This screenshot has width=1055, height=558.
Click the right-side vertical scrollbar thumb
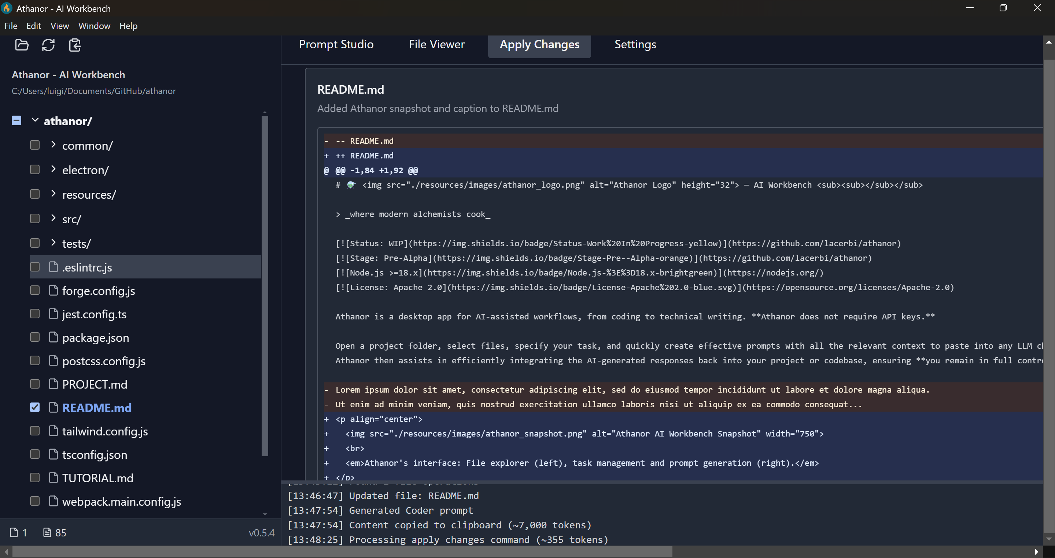coord(1049,296)
